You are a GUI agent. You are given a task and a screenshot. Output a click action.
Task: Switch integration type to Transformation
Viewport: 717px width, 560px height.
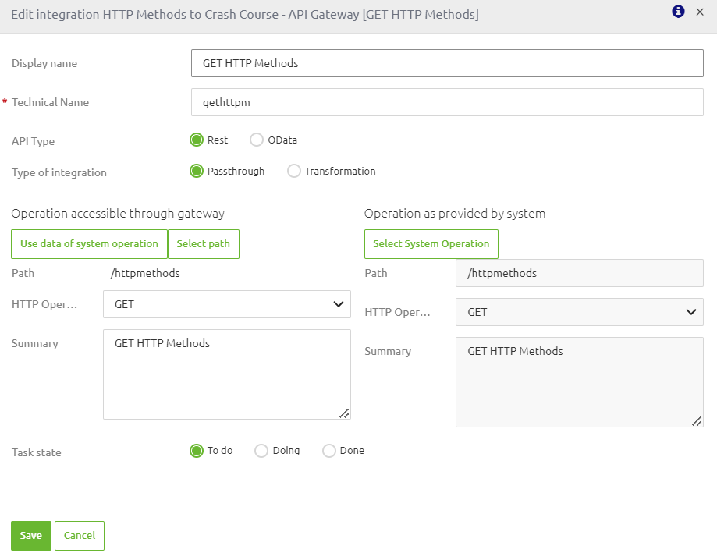coord(294,171)
